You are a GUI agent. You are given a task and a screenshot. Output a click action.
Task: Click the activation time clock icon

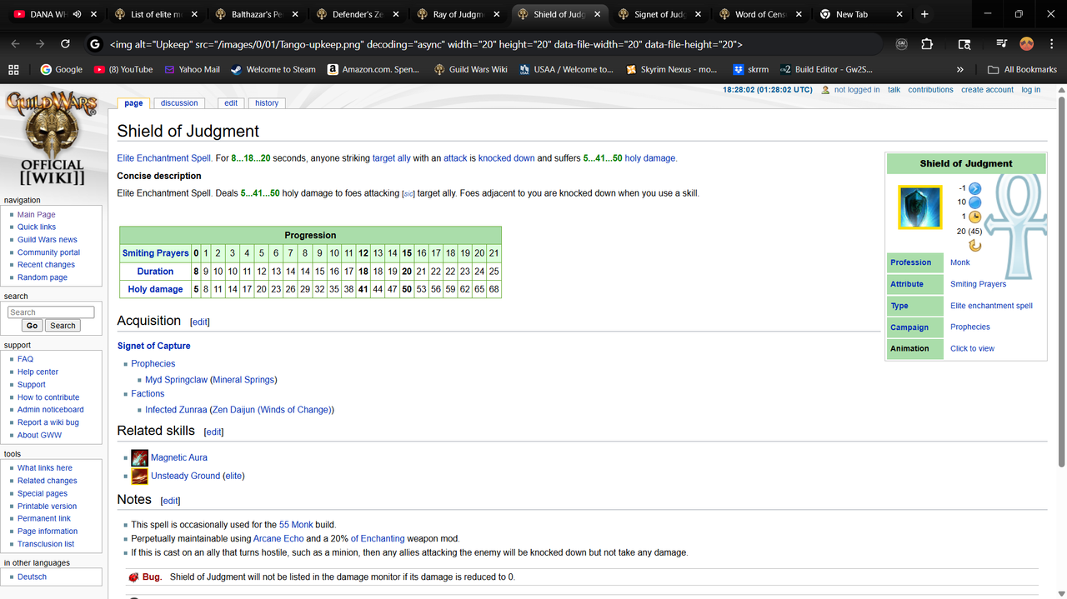(x=974, y=217)
